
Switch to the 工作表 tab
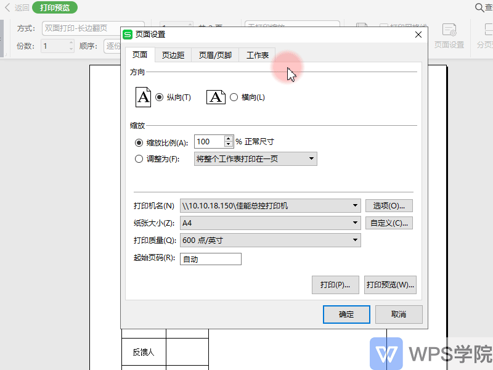tap(257, 55)
